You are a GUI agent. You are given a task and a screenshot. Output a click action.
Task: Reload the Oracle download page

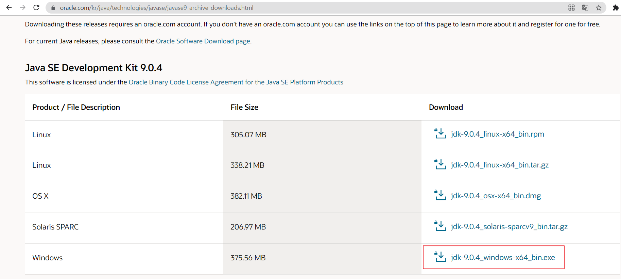[36, 7]
